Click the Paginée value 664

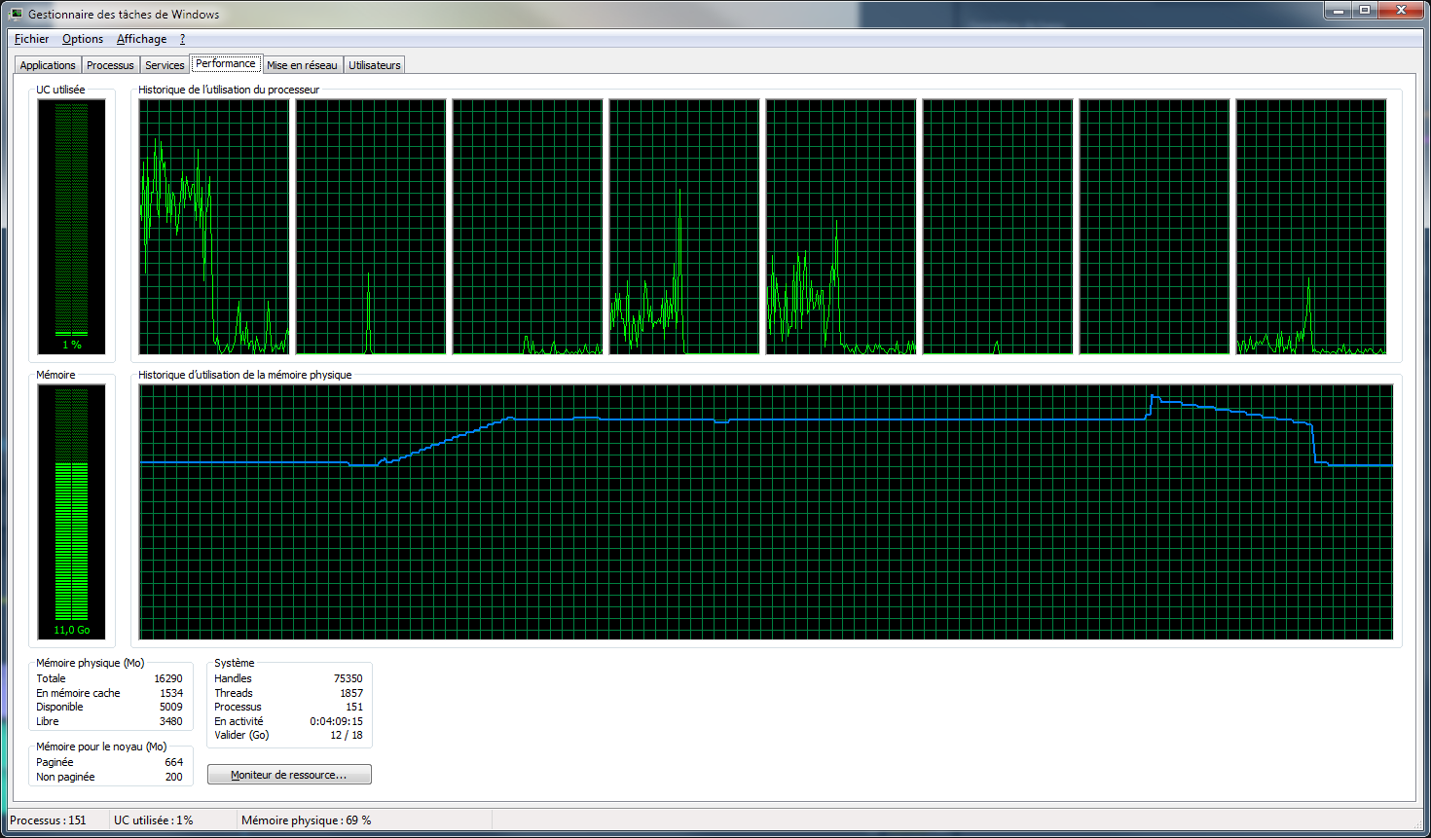pos(174,762)
